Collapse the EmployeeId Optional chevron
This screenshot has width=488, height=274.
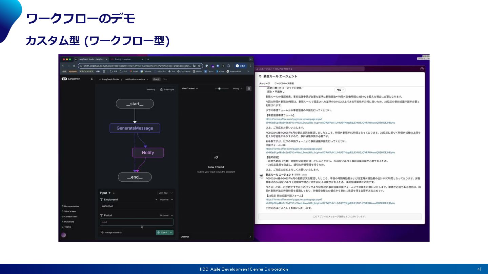[x=172, y=200]
